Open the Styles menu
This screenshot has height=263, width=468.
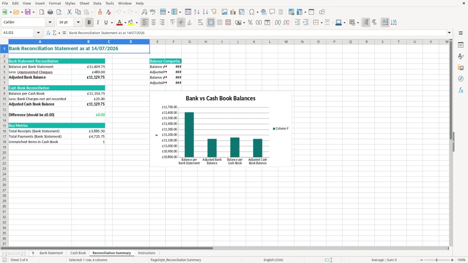[70, 3]
